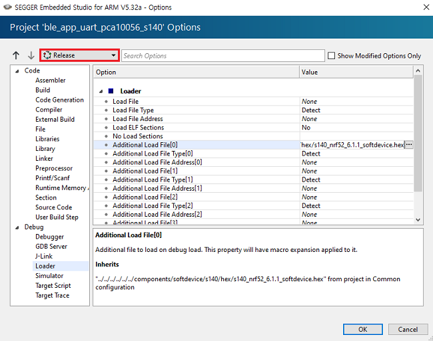Collapse the Loader option group

click(x=101, y=92)
